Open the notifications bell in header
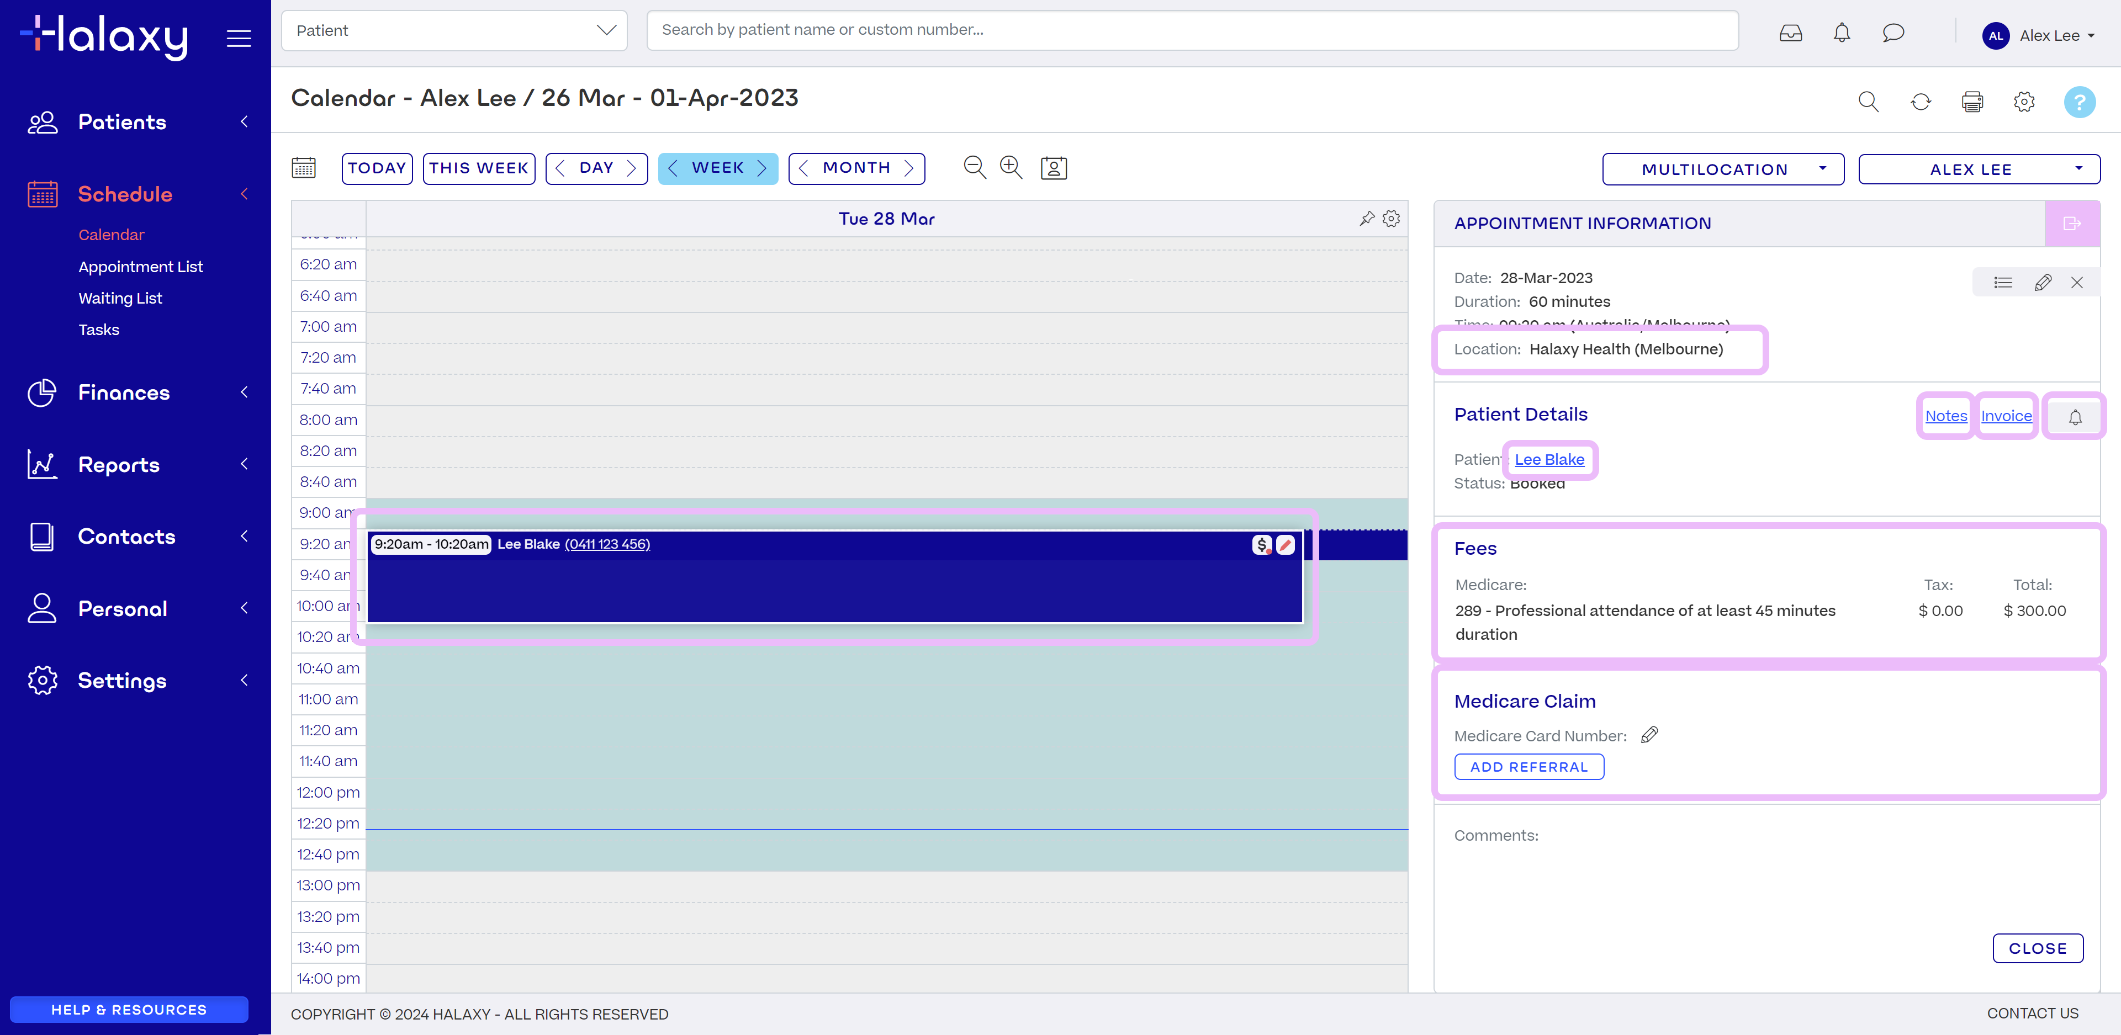This screenshot has width=2121, height=1035. pos(1842,33)
